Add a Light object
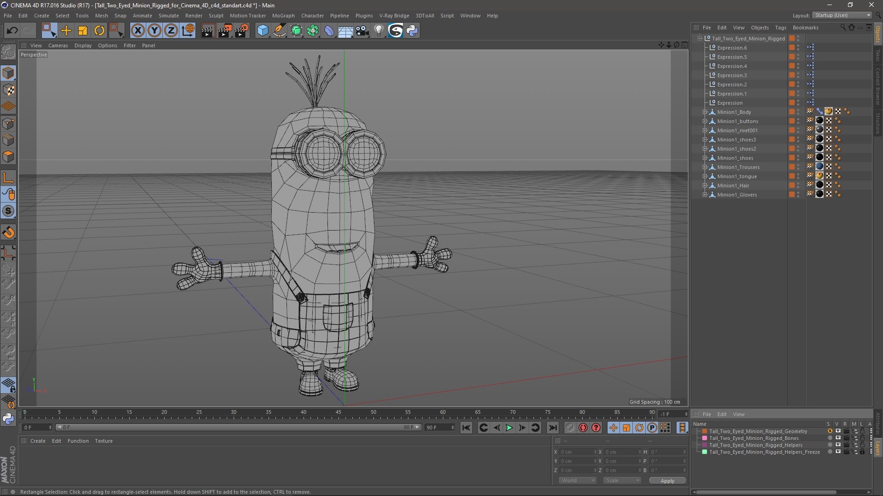The width and height of the screenshot is (883, 496). point(378,31)
